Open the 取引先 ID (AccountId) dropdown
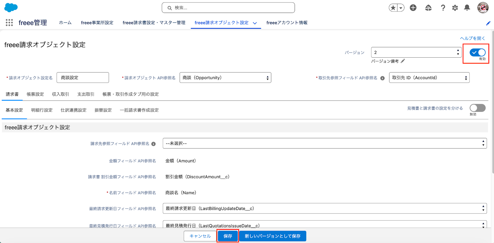Screen dimensions: 494x243 point(429,78)
